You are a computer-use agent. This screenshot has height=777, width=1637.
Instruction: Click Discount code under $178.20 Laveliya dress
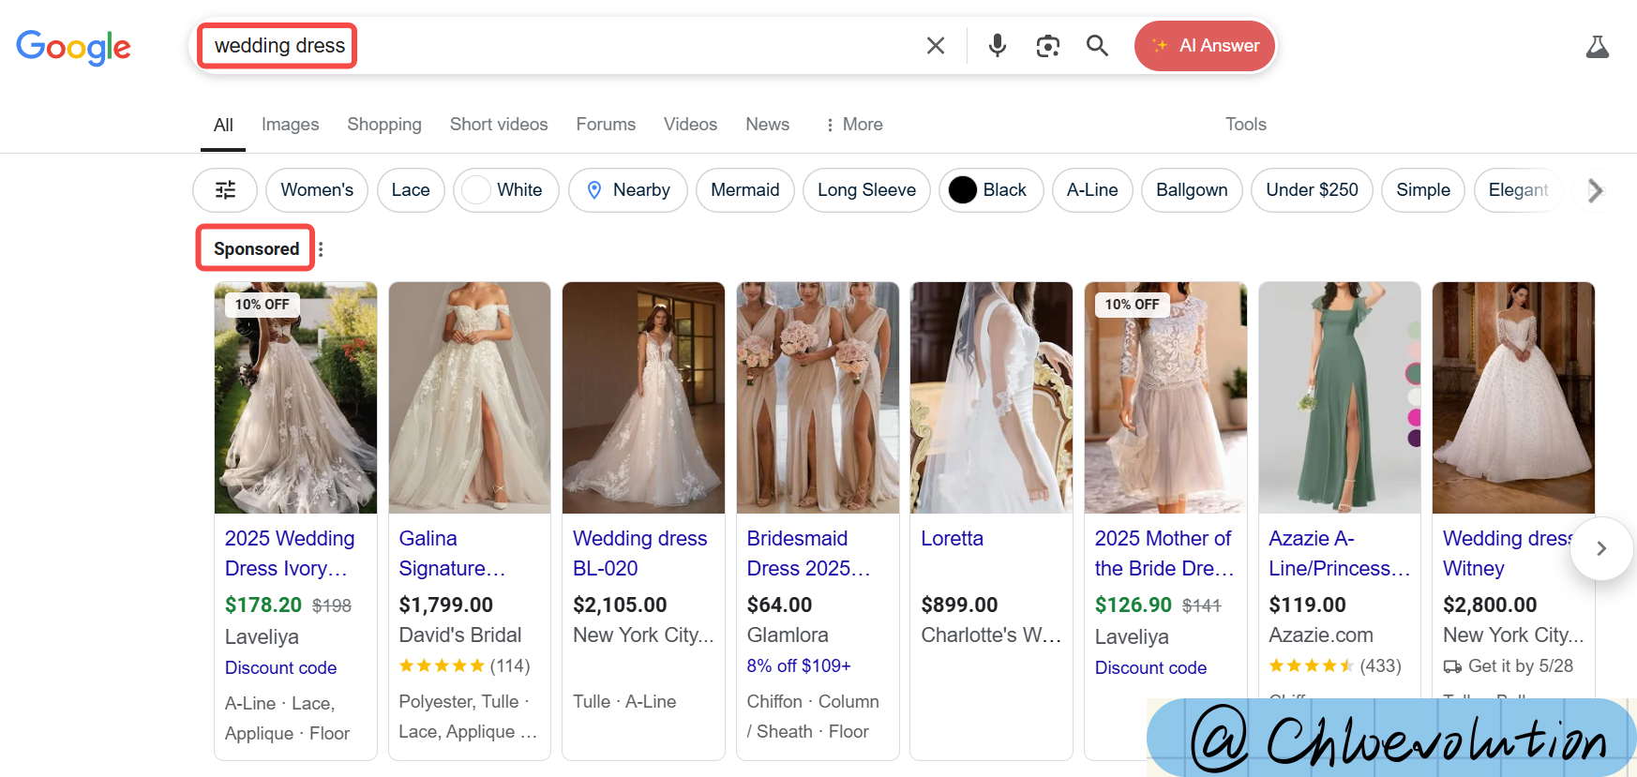coord(280,667)
